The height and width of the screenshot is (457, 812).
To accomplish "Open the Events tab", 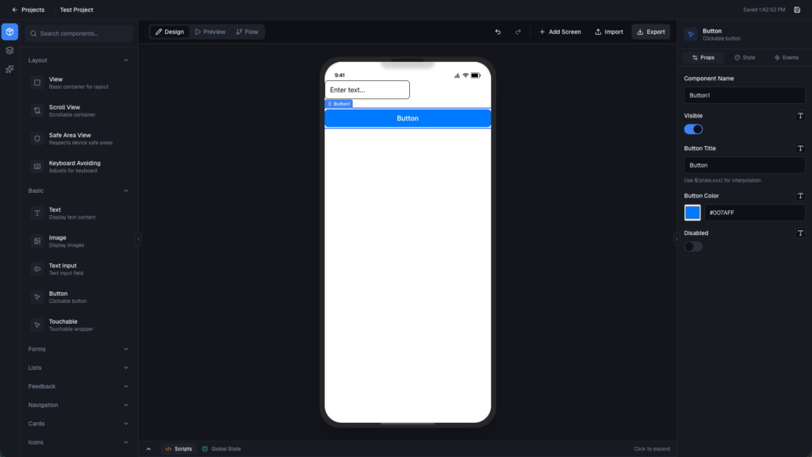I will click(x=786, y=58).
